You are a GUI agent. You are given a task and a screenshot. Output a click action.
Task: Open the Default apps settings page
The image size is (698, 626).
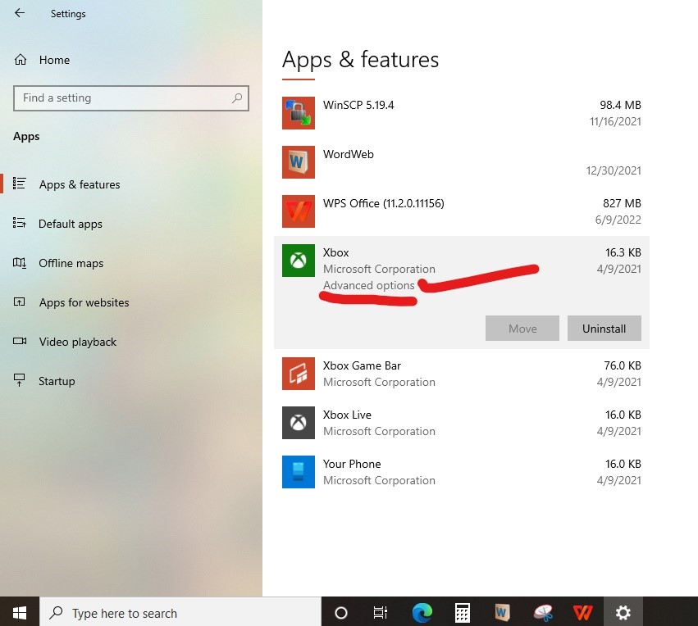click(71, 224)
